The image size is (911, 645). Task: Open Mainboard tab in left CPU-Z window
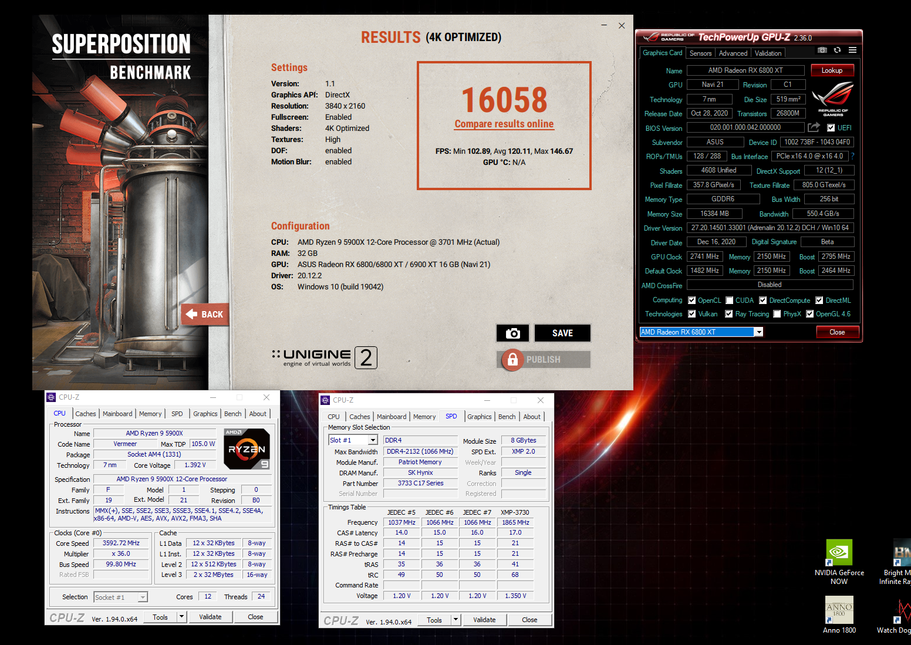click(x=117, y=414)
